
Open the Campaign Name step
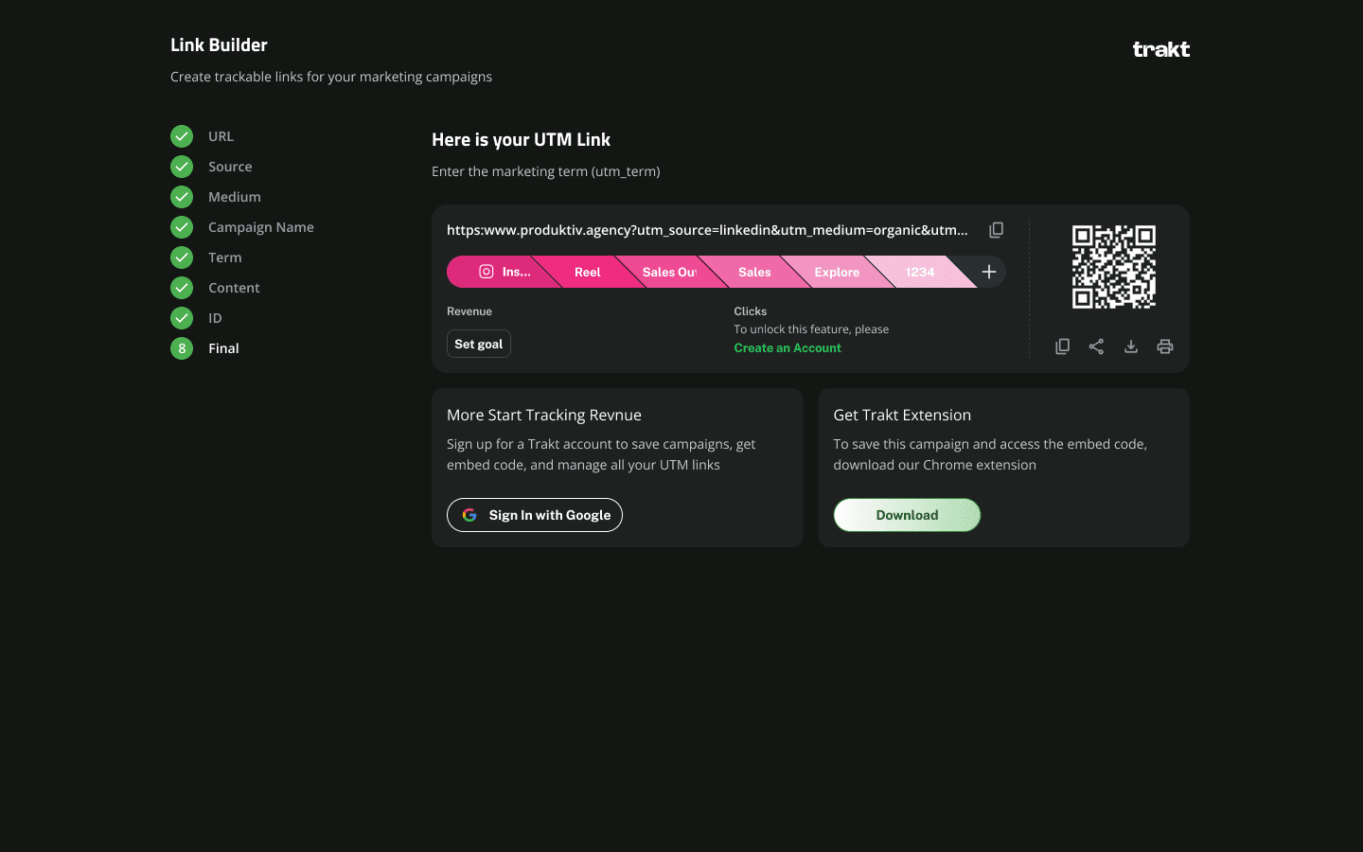coord(261,227)
